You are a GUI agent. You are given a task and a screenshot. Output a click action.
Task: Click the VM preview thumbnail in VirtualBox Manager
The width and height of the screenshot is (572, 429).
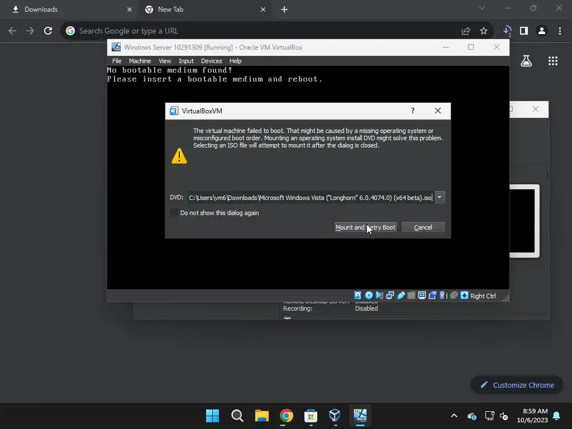pyautogui.click(x=524, y=221)
